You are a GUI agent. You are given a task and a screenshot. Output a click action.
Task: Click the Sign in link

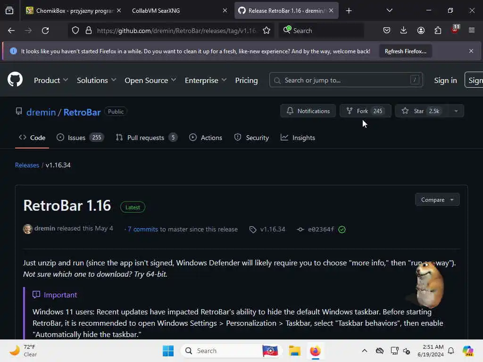tap(445, 80)
